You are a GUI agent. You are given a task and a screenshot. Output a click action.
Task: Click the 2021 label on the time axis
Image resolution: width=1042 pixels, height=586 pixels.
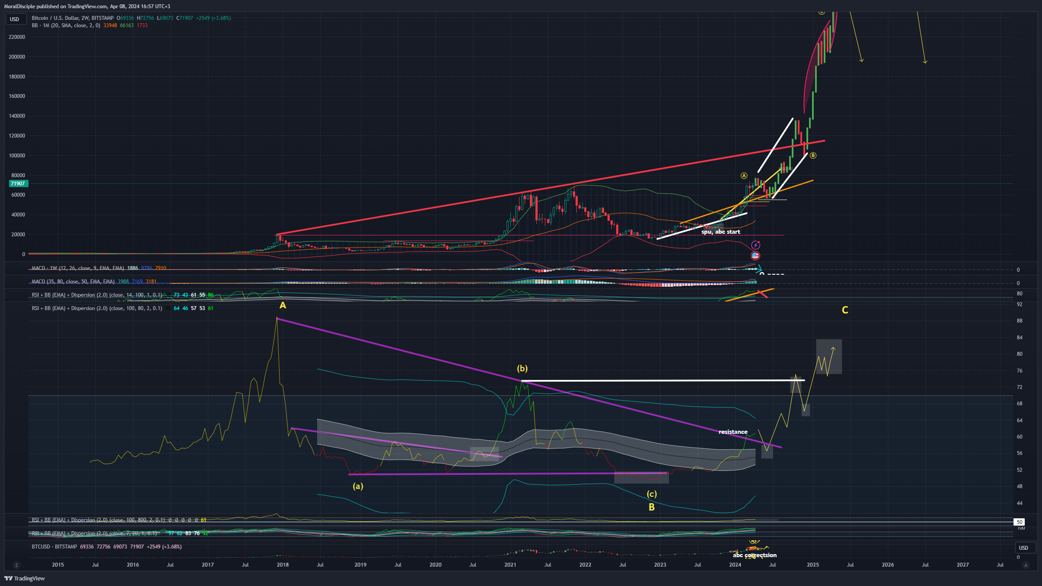pyautogui.click(x=510, y=565)
